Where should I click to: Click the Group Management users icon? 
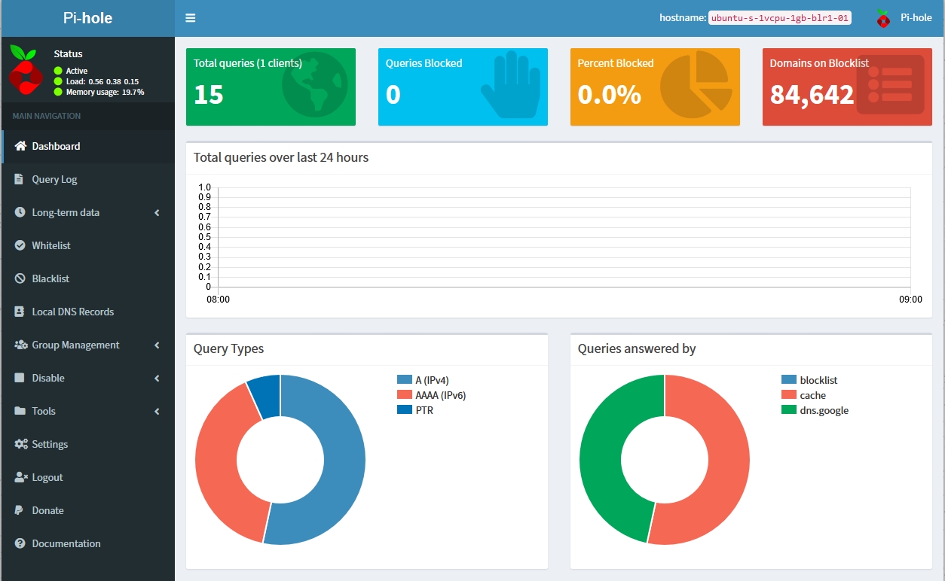point(21,345)
